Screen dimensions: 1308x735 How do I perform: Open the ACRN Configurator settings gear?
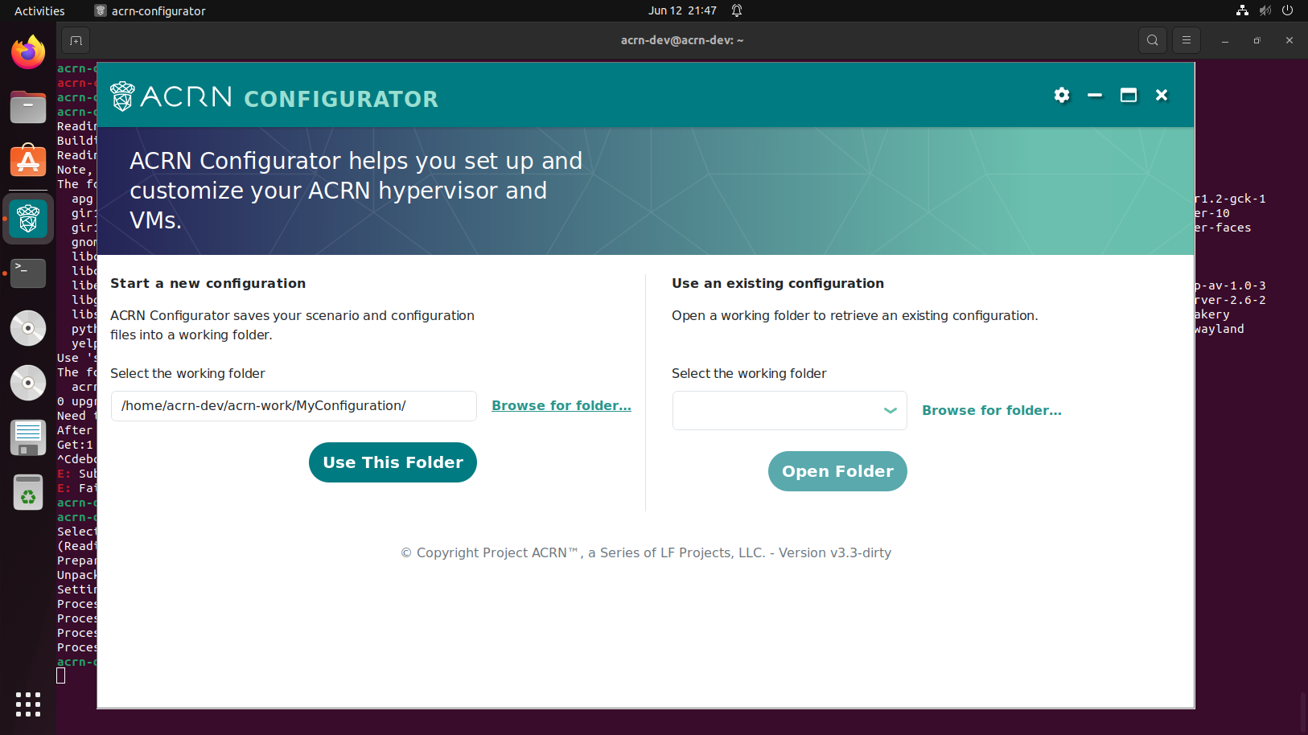pos(1062,95)
